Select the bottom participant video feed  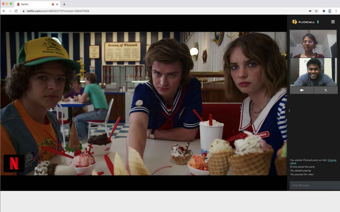[313, 72]
